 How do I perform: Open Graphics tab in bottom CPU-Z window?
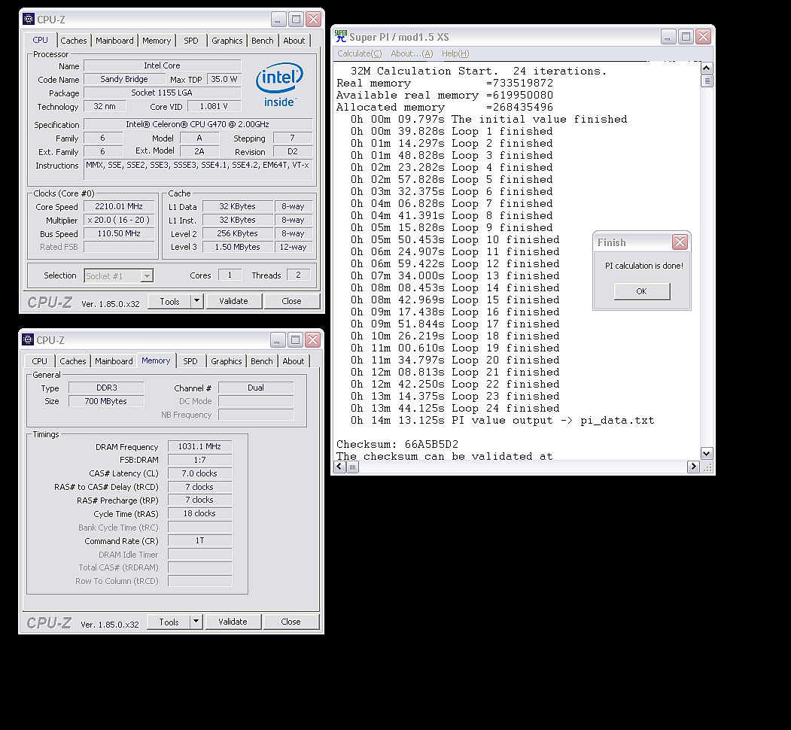coord(226,361)
